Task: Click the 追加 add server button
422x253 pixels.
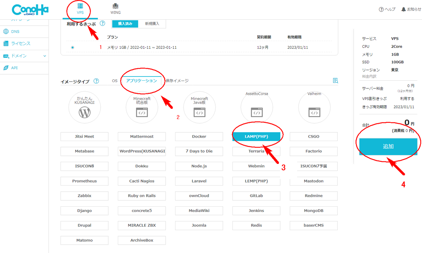Action: [x=388, y=147]
